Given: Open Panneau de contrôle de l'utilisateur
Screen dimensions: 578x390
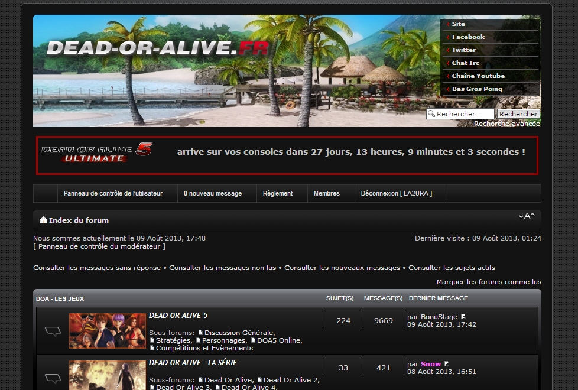Looking at the screenshot, I should point(113,193).
